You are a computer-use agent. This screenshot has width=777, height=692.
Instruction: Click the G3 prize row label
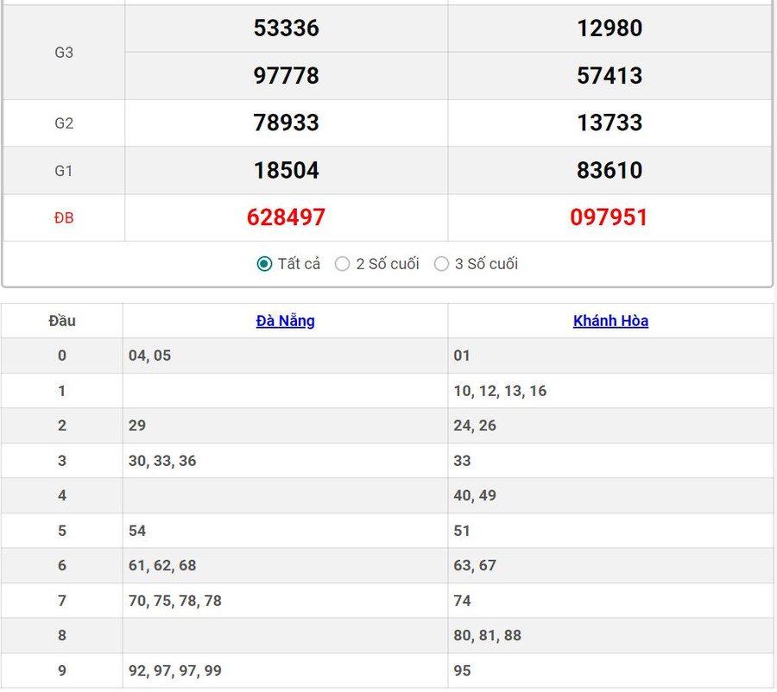tap(64, 53)
